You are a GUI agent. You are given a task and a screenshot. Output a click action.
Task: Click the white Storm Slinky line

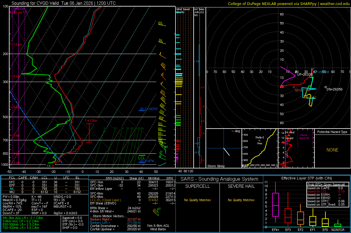click(x=227, y=152)
